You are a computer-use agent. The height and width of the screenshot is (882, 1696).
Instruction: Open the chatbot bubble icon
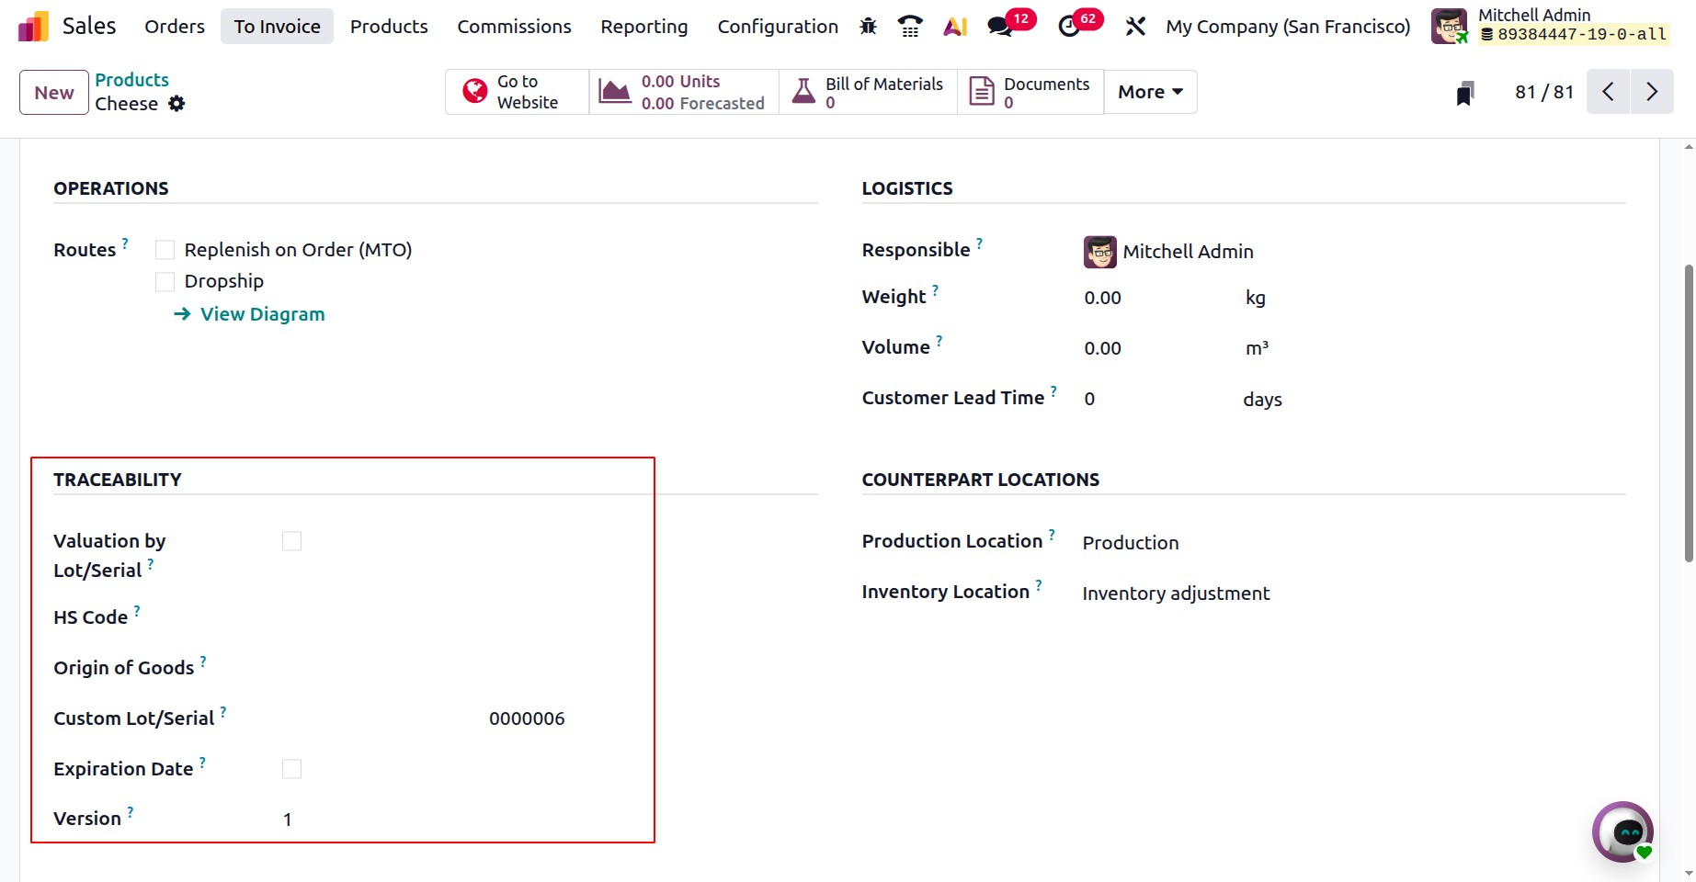coord(1622,832)
